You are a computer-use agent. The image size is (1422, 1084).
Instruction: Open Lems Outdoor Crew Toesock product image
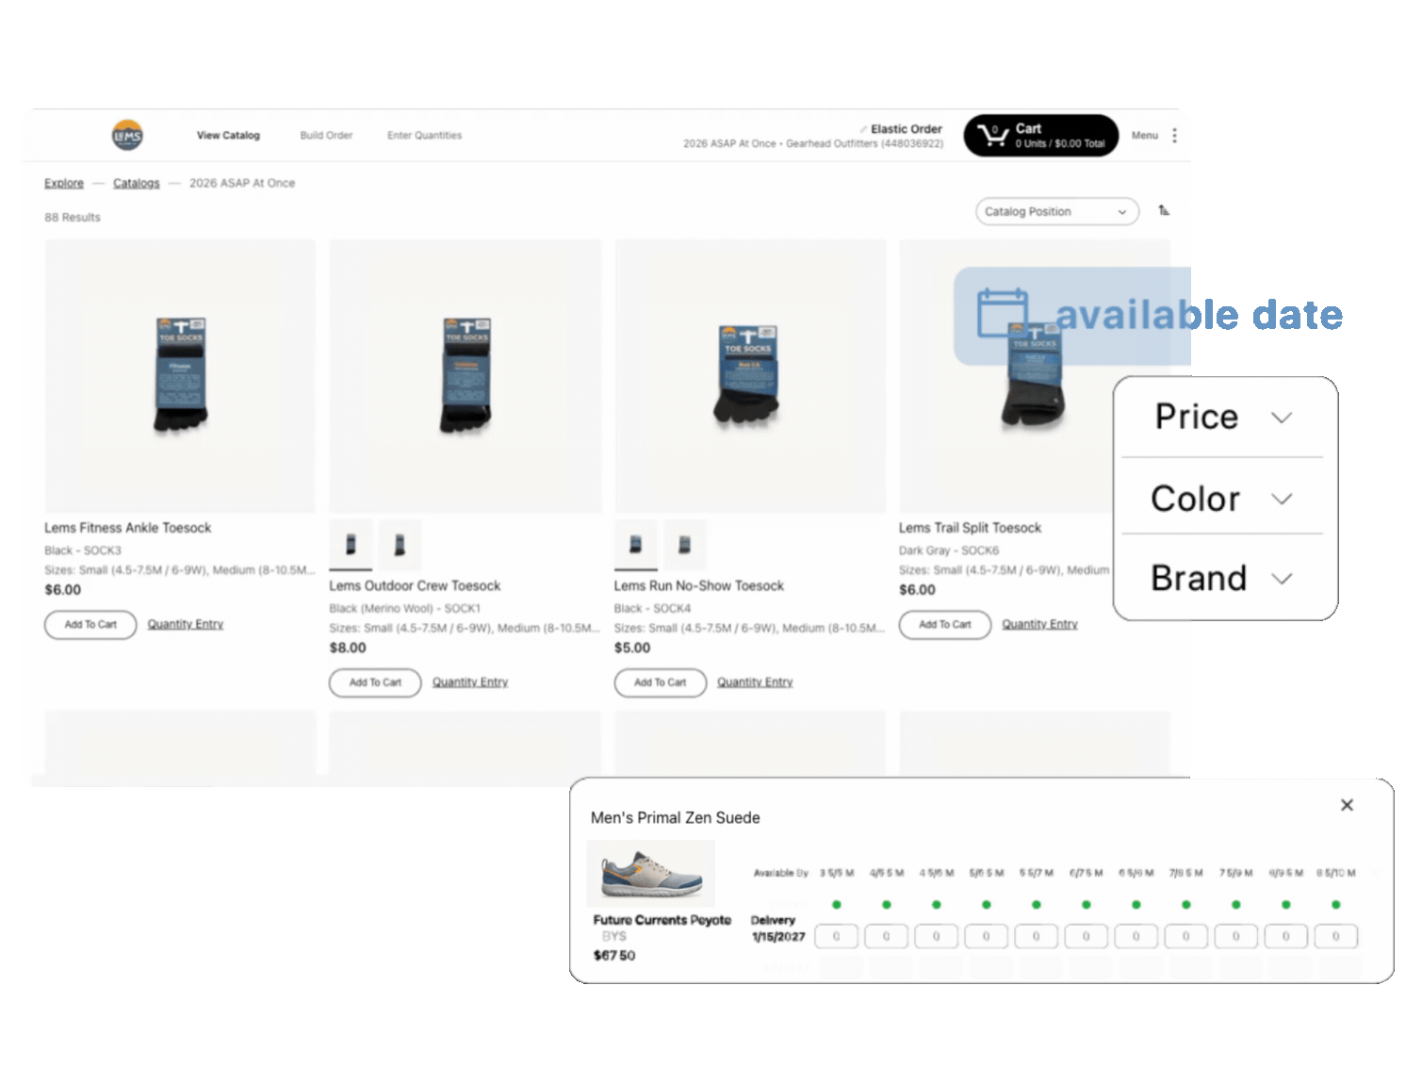click(465, 376)
